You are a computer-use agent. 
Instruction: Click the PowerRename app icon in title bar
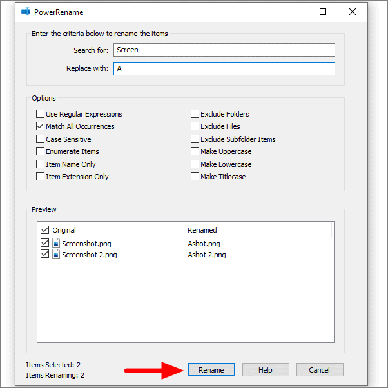pos(26,12)
